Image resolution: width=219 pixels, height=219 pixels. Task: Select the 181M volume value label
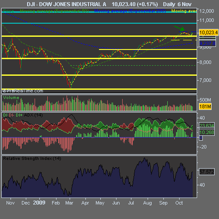coord(205,106)
